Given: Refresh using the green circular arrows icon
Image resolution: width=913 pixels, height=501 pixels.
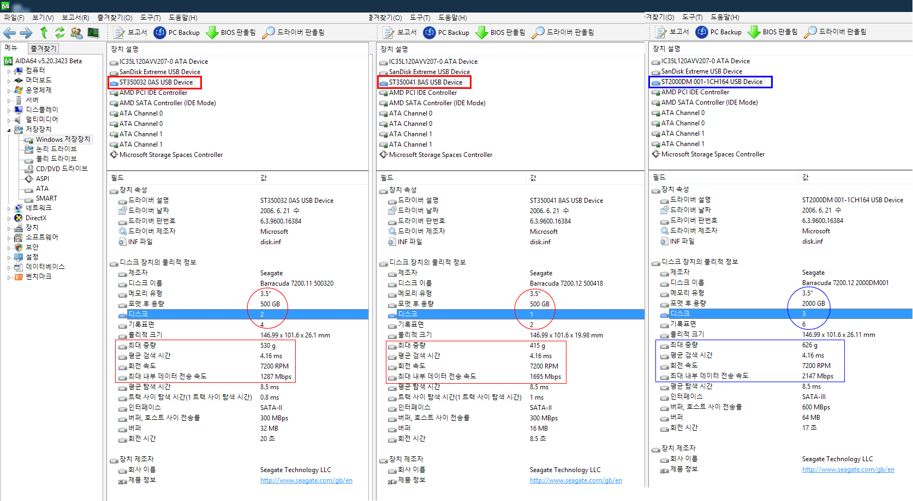Looking at the screenshot, I should click(59, 33).
